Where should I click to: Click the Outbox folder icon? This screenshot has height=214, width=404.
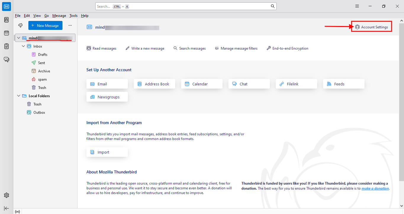pos(29,113)
